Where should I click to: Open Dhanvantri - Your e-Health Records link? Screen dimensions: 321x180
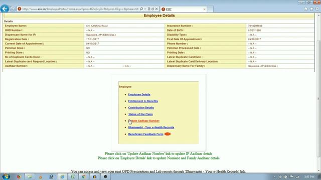[x=151, y=127]
